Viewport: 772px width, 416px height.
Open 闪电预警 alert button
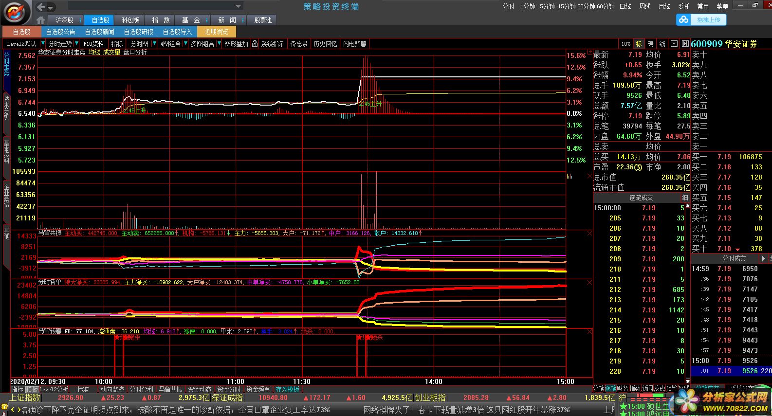pos(354,44)
